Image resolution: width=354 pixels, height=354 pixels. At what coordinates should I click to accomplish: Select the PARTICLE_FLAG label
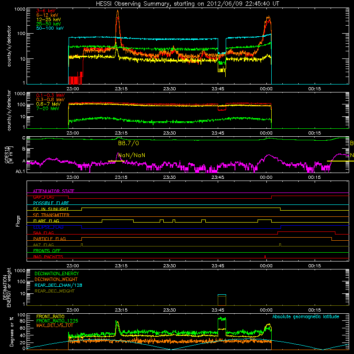coord(50,239)
